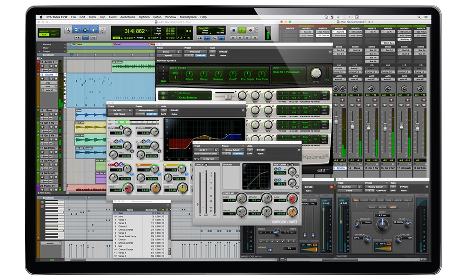Adjust the red Gain knob in Compressor
This screenshot has width=465, height=279.
[291, 199]
